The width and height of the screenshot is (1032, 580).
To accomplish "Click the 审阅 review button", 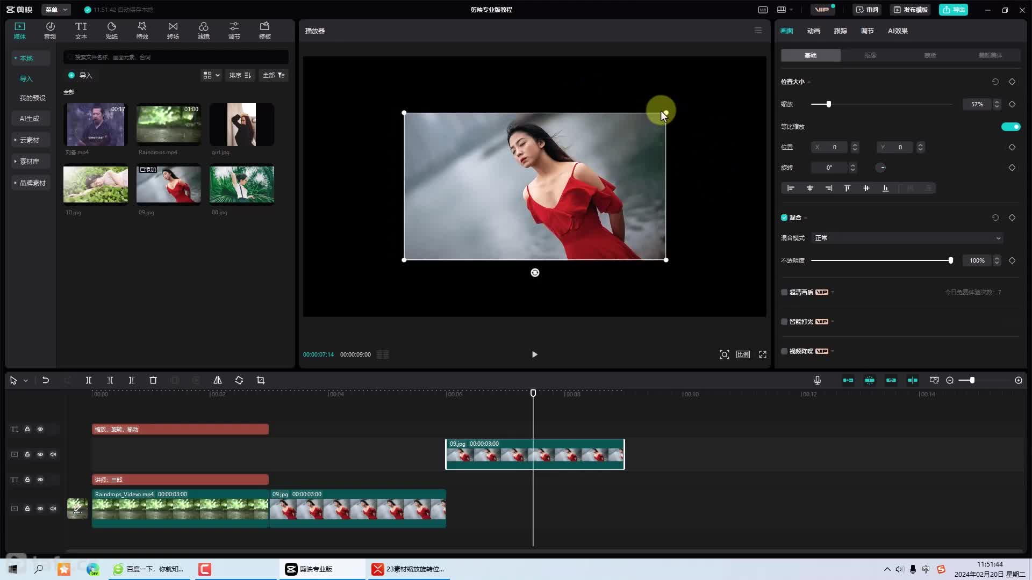I will [x=867, y=10].
